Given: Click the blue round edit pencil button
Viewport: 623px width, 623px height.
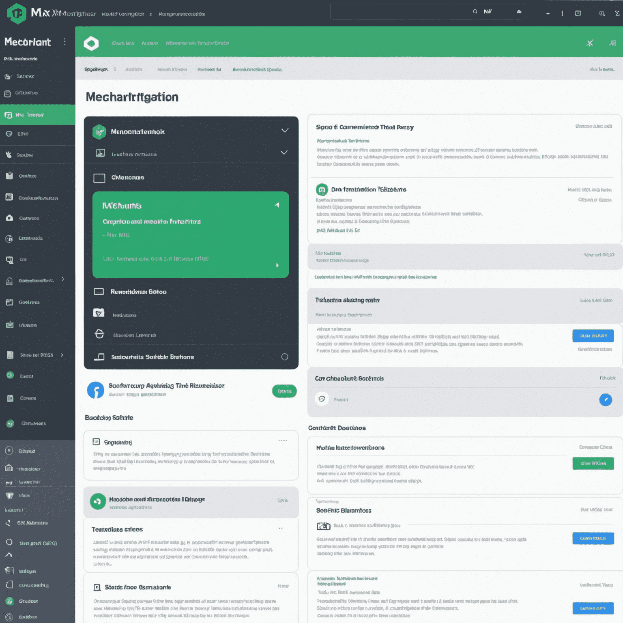Looking at the screenshot, I should pos(606,400).
